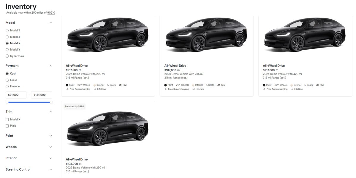Check the Plaid trim checkbox

point(7,126)
